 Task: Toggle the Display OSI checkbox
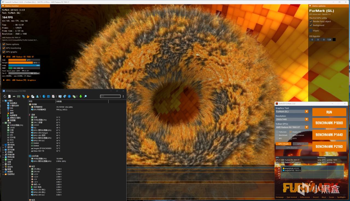click(291, 132)
